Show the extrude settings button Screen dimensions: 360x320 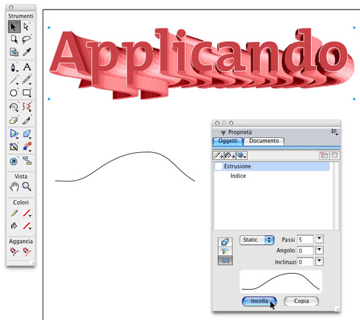coord(225,242)
